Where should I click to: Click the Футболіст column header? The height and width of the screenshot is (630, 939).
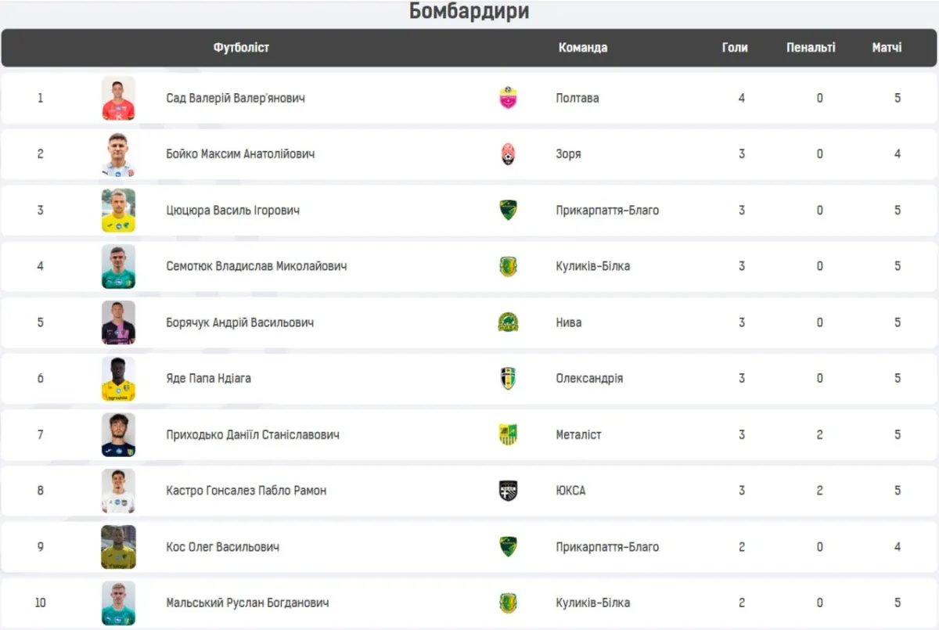point(241,48)
